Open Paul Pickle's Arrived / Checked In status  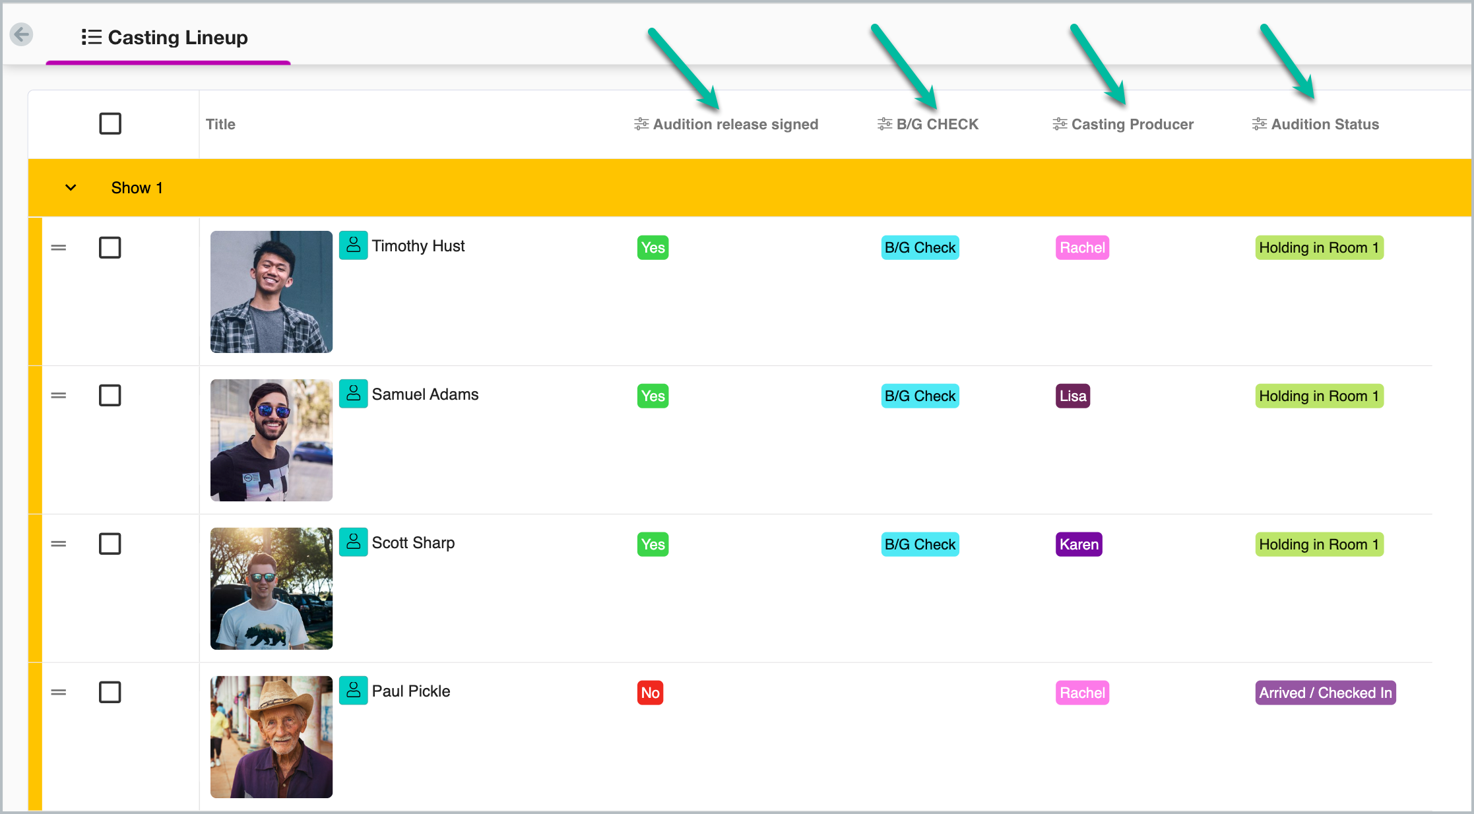pyautogui.click(x=1325, y=693)
